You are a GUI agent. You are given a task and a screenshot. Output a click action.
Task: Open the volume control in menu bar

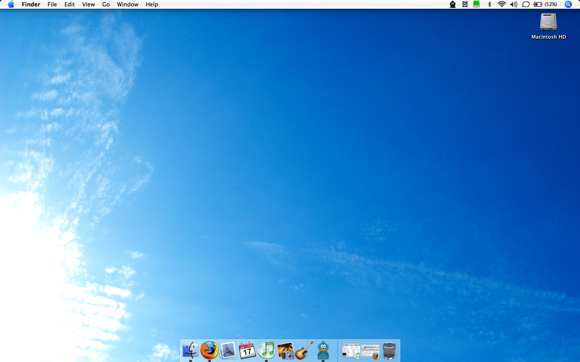(x=514, y=4)
